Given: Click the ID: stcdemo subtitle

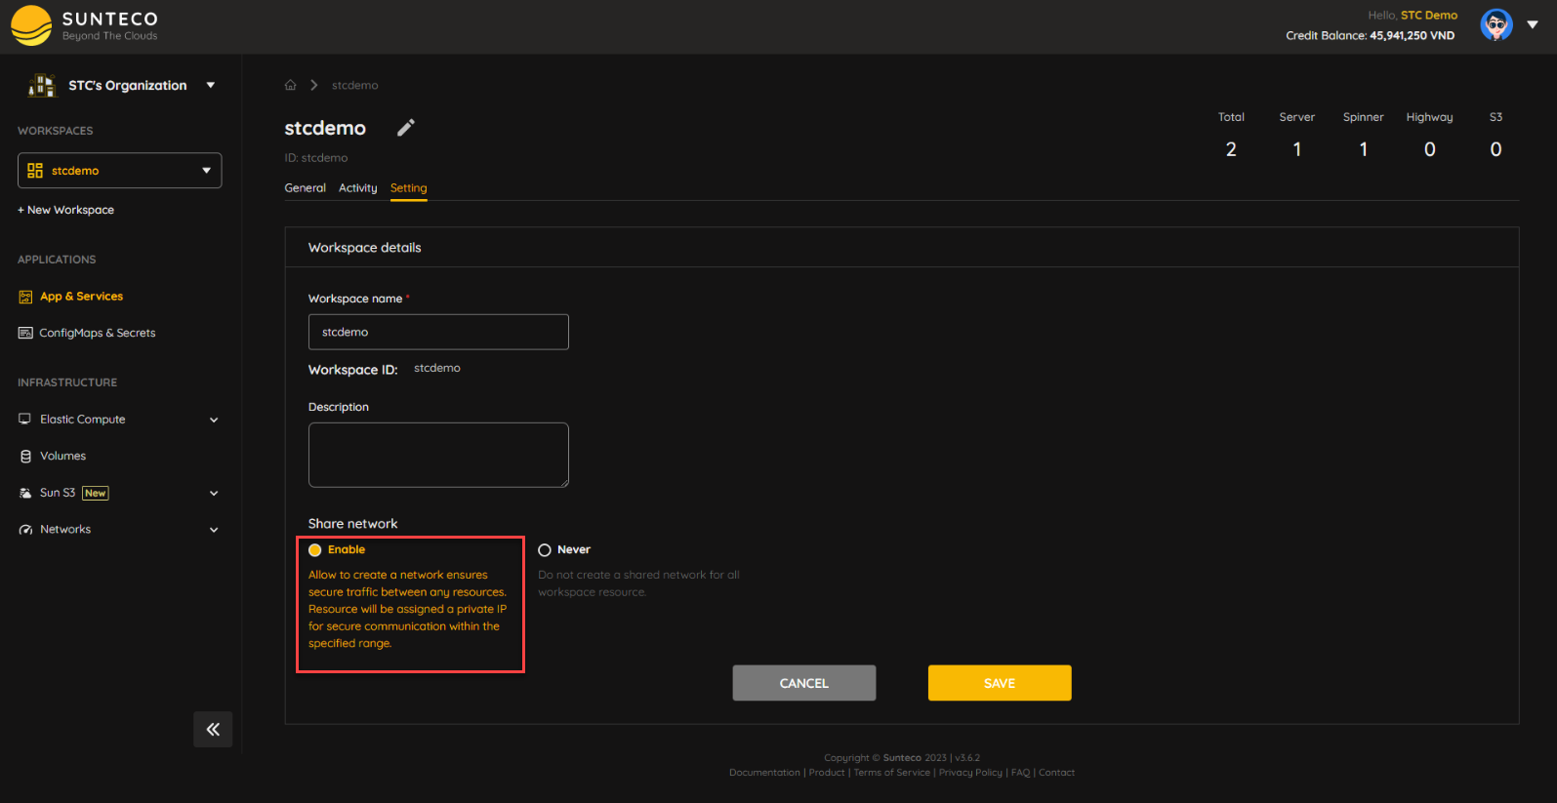Looking at the screenshot, I should point(316,158).
